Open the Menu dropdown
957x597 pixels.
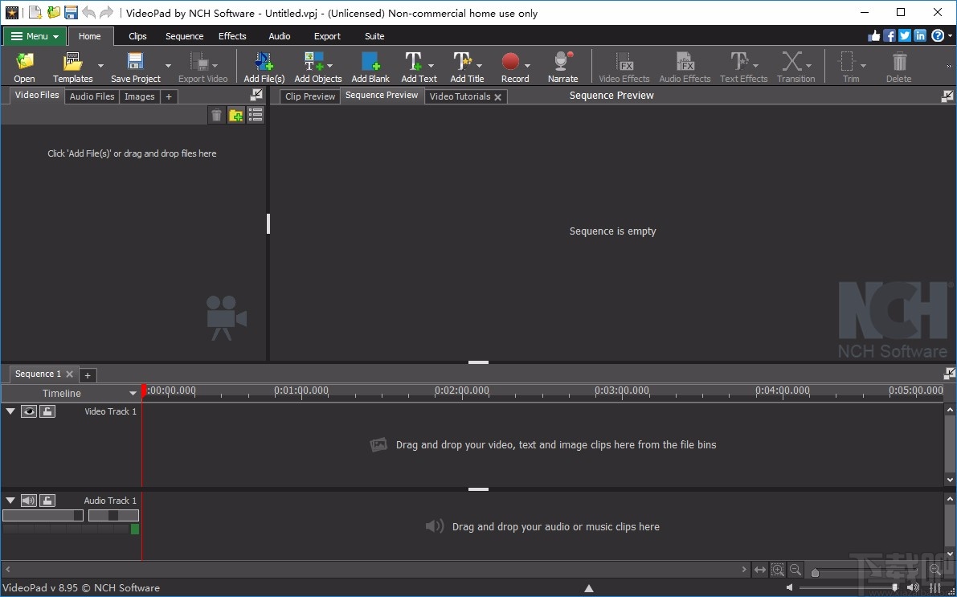(x=34, y=36)
